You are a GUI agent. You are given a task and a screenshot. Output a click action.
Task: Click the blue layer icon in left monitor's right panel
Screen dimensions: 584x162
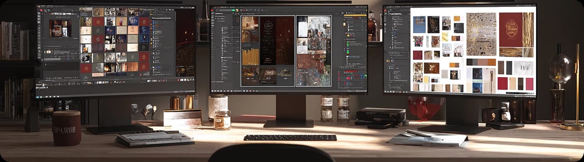point(153,22)
